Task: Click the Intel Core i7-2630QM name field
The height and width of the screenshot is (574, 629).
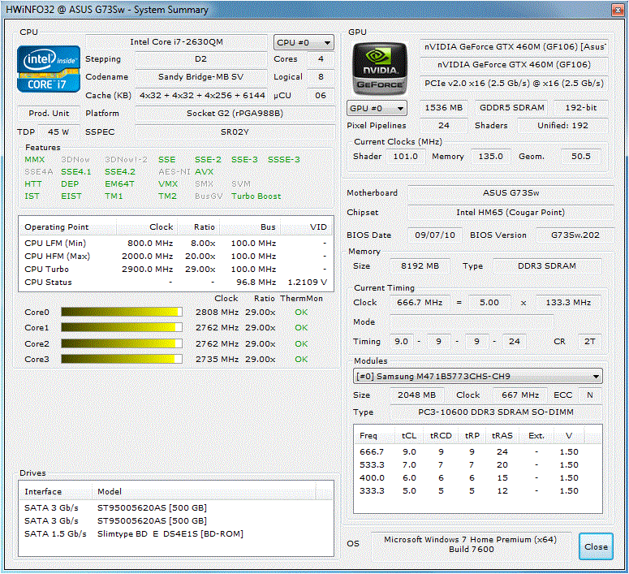Action: 176,41
